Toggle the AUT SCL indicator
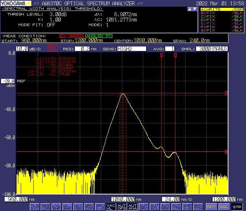The height and width of the screenshot is (211, 246). coord(155,207)
